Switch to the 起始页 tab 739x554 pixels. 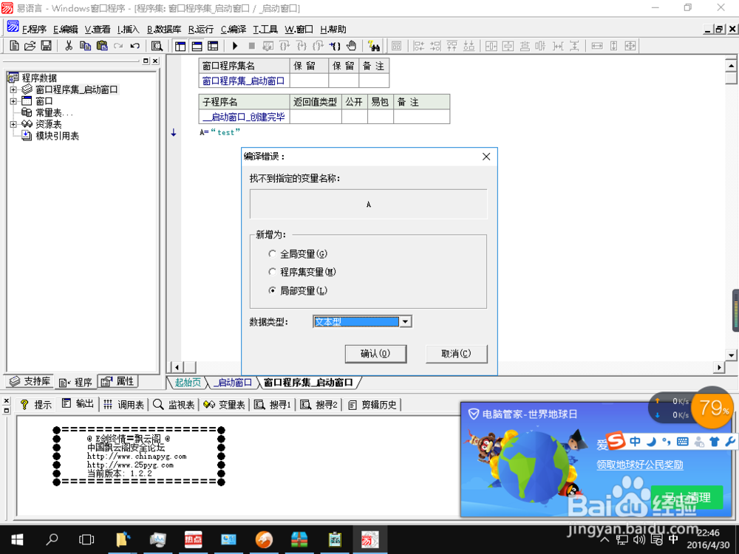[187, 383]
